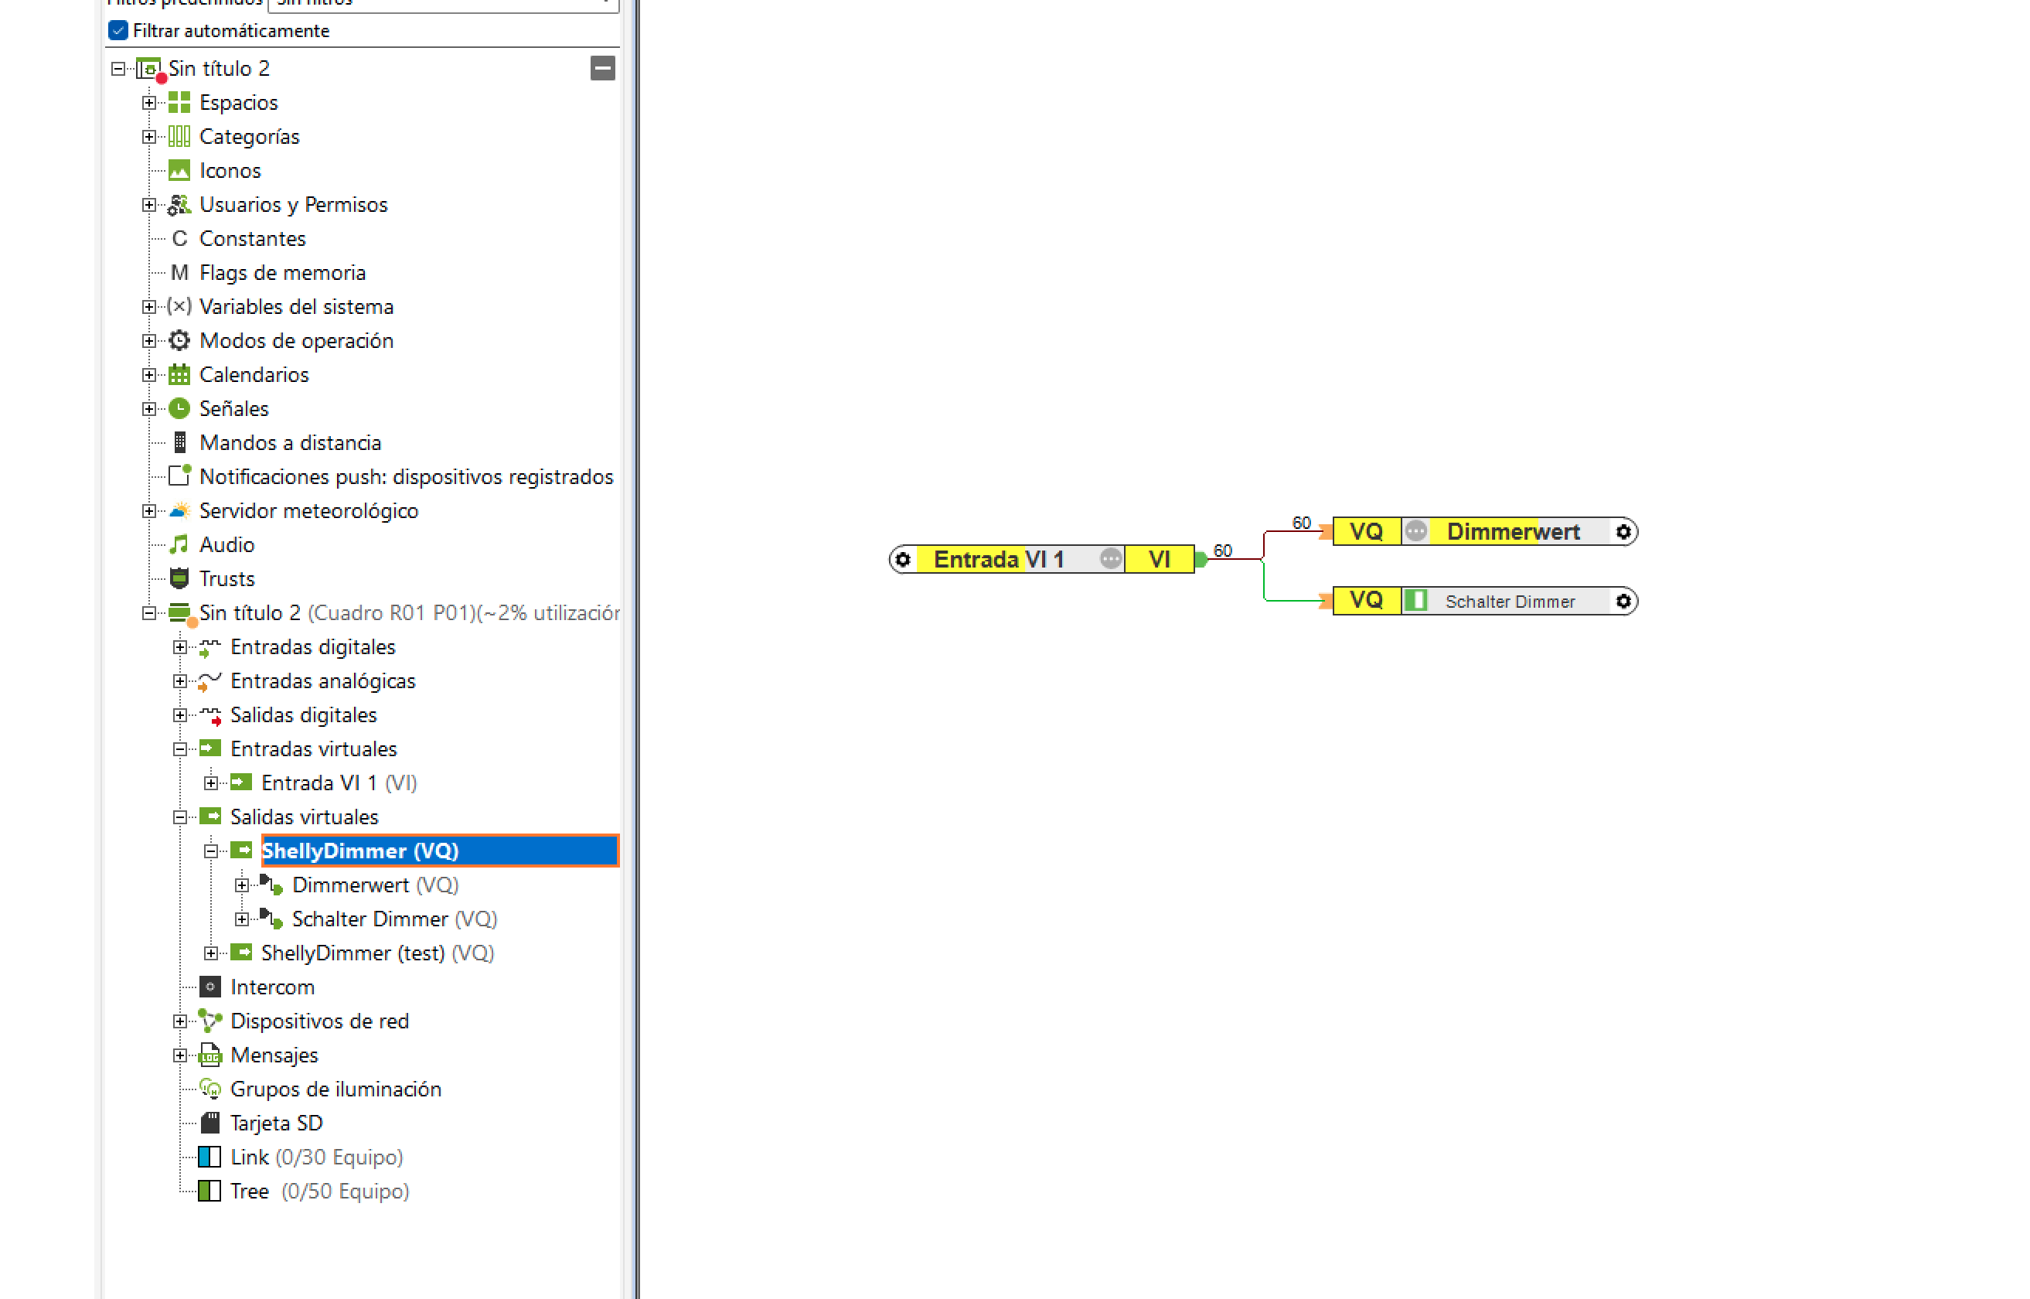This screenshot has width=2030, height=1299.
Task: Expand the Espacios tree node
Action: pos(149,103)
